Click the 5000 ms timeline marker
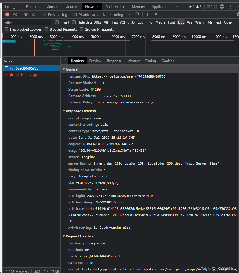The image size is (239, 273). tap(98, 36)
